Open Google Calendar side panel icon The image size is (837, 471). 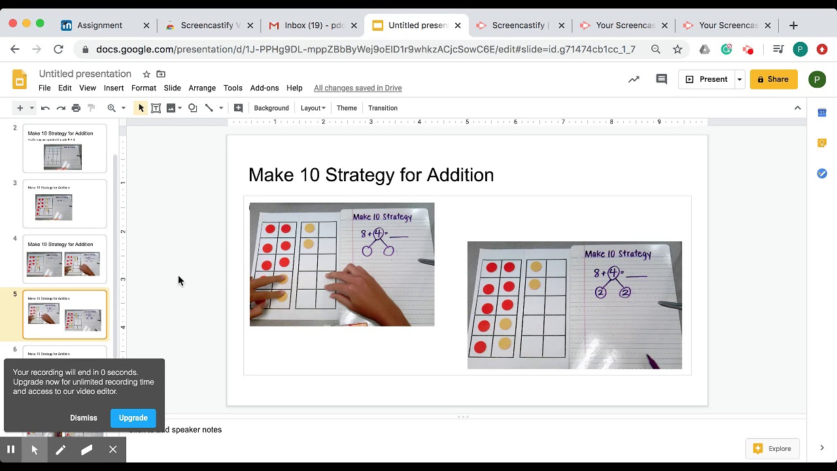[x=822, y=113]
